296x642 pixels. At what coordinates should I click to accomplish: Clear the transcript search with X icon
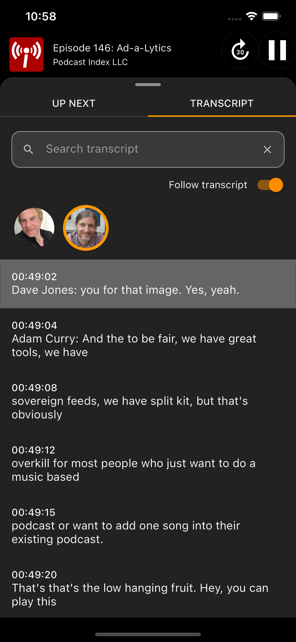pos(267,149)
